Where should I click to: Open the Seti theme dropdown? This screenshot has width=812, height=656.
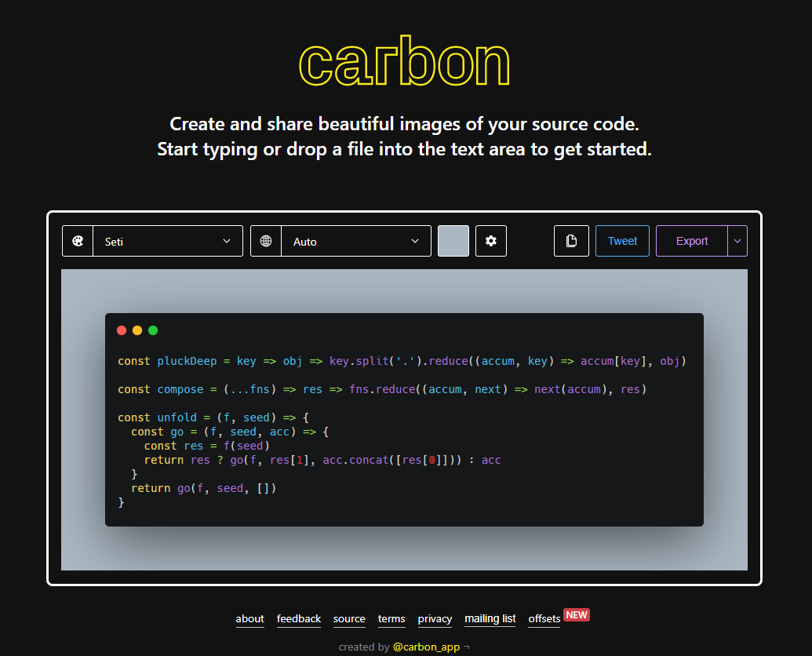point(168,241)
